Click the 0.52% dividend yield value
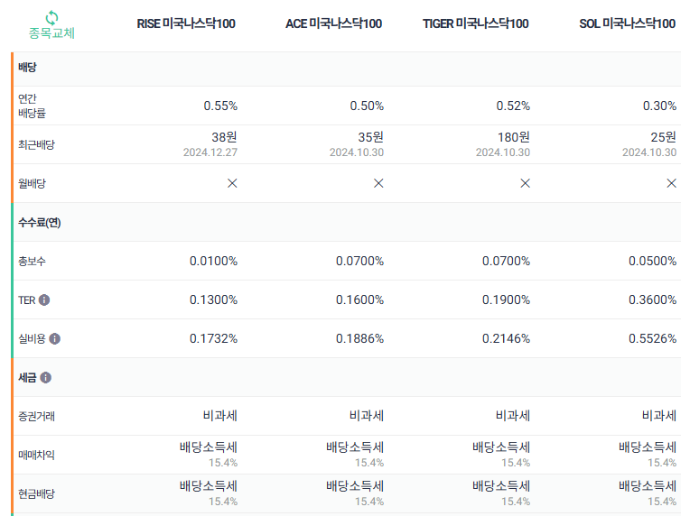The height and width of the screenshot is (516, 690). pyautogui.click(x=513, y=106)
